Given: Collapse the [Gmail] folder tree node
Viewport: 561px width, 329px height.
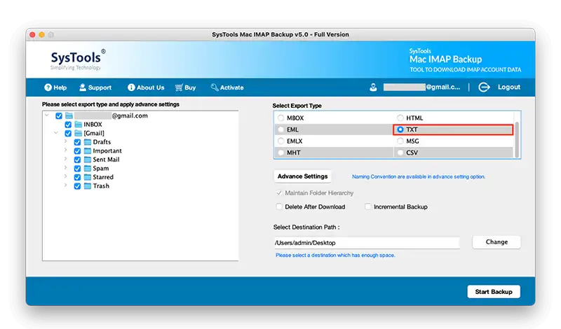Looking at the screenshot, I should tap(56, 133).
